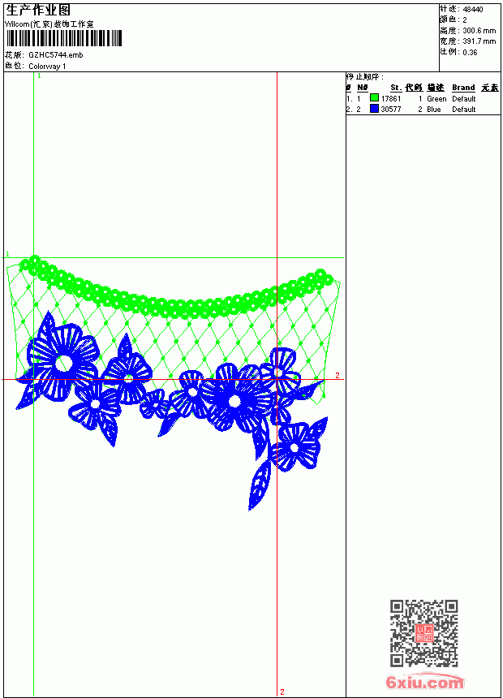Click the red seal in the QR code center
The image size is (503, 698).
coord(423,633)
